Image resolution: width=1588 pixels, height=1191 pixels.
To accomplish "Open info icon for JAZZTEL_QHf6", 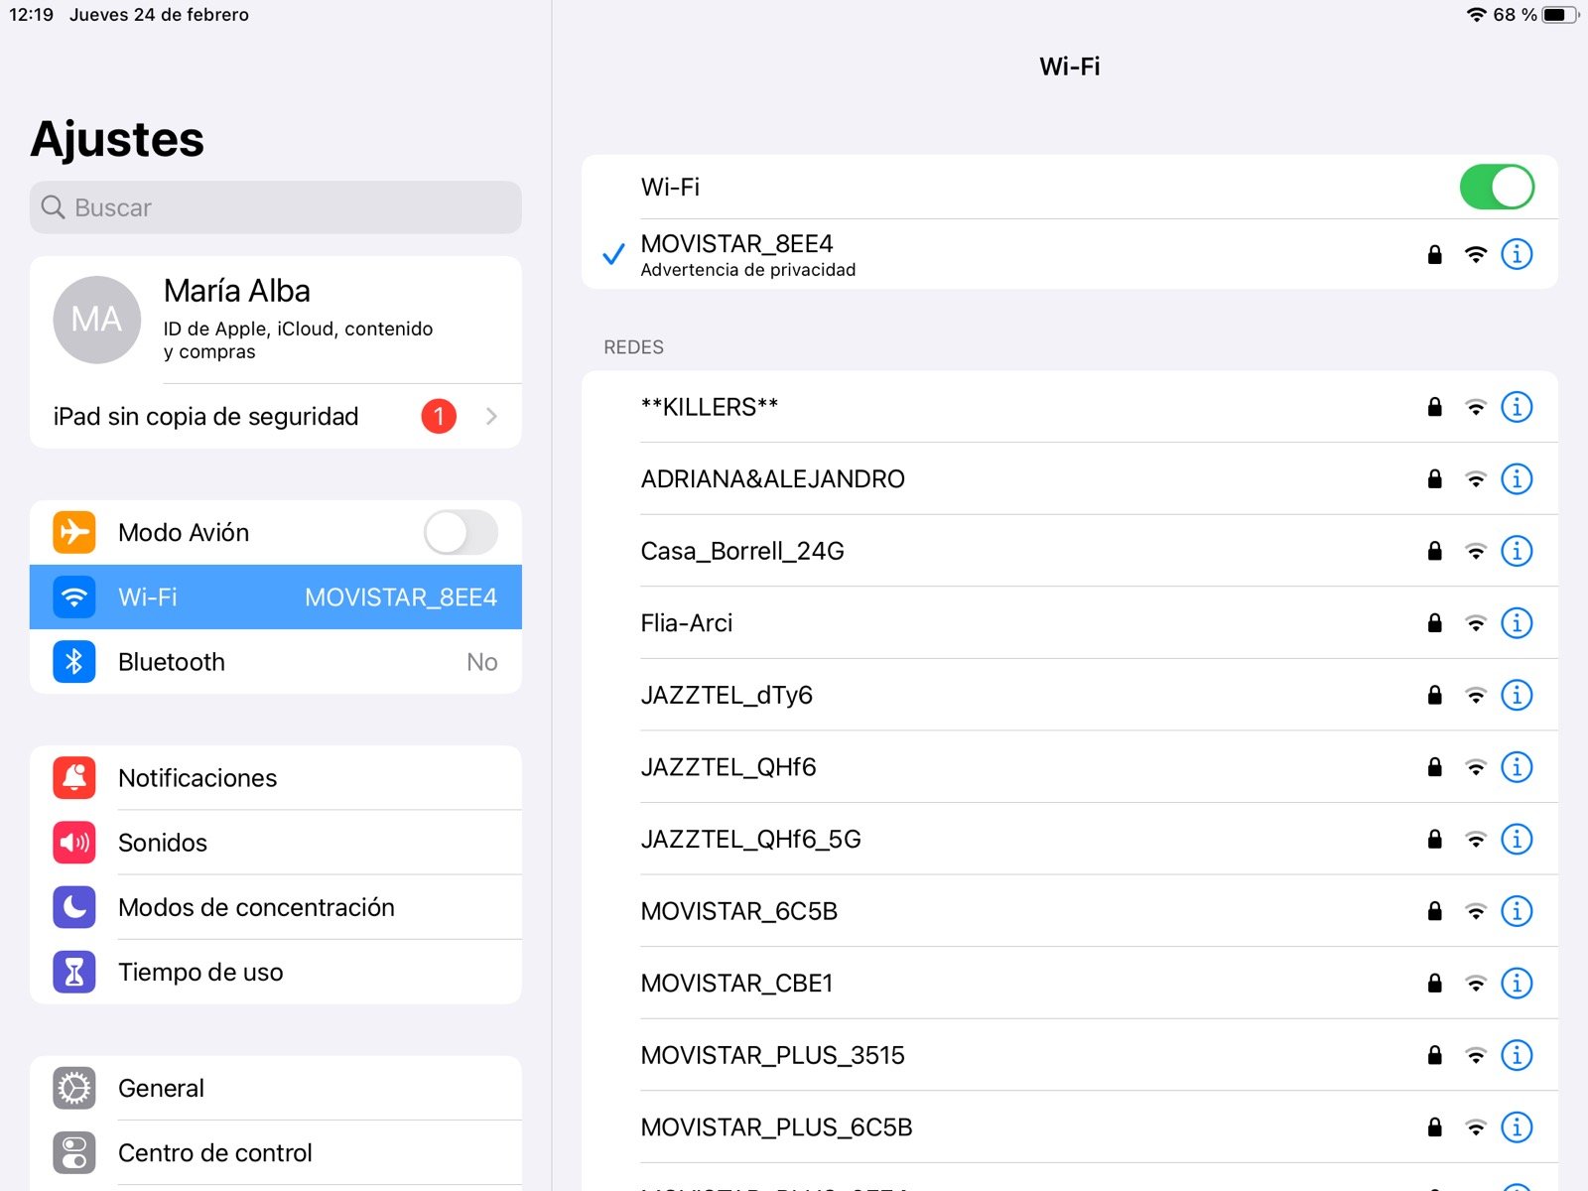I will click(1517, 767).
